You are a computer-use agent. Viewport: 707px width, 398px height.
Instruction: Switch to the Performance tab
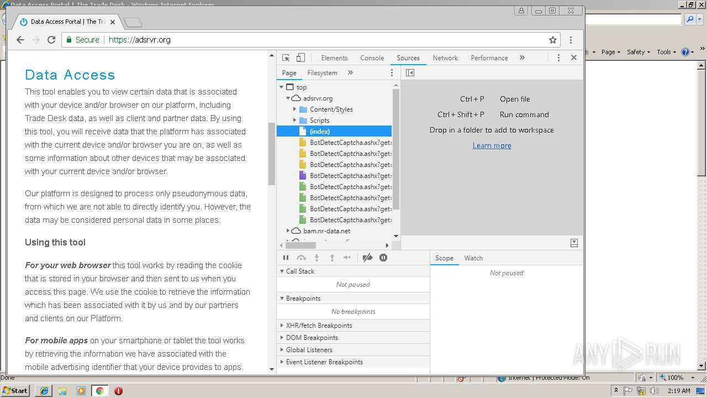489,57
